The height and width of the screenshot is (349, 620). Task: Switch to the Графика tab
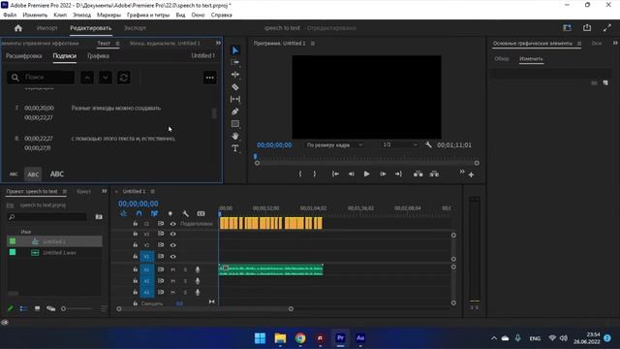(x=98, y=56)
